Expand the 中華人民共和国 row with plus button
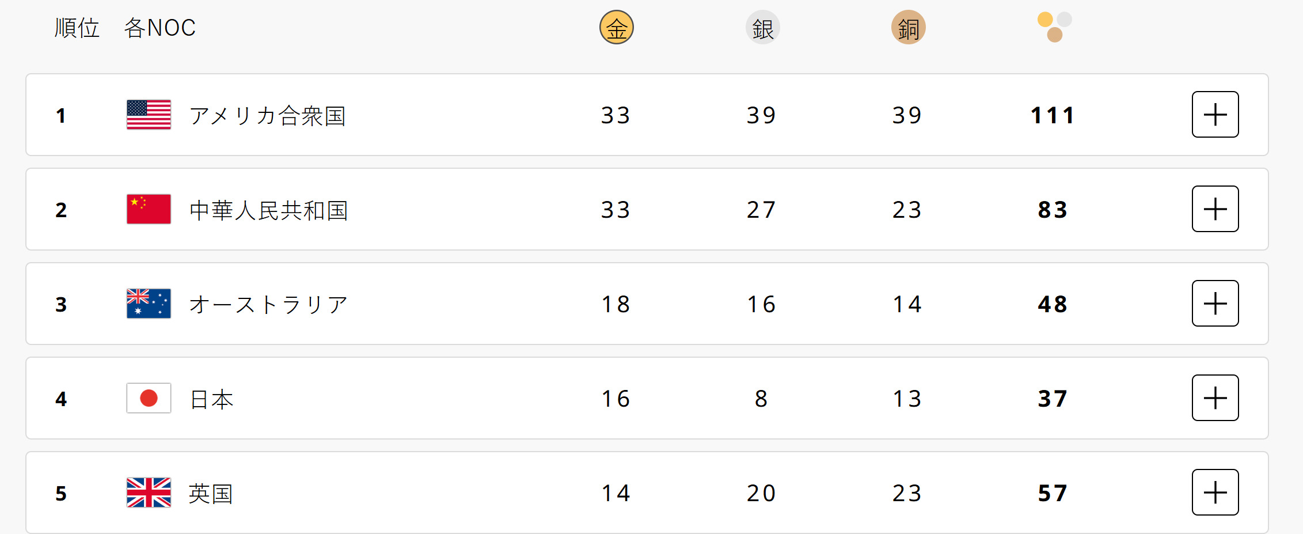1303x534 pixels. (x=1215, y=209)
